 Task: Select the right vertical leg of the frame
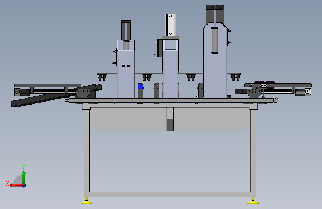click(253, 153)
